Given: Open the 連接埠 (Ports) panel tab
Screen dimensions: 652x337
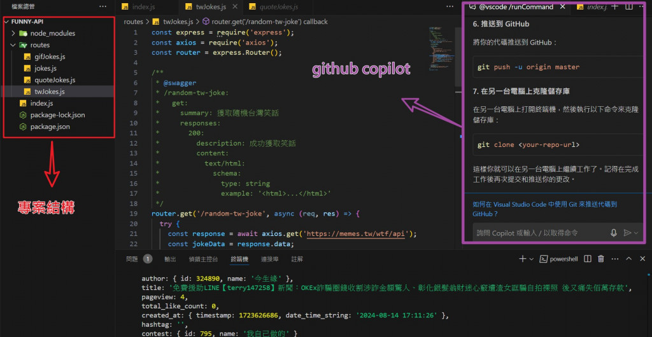Looking at the screenshot, I should tap(269, 259).
